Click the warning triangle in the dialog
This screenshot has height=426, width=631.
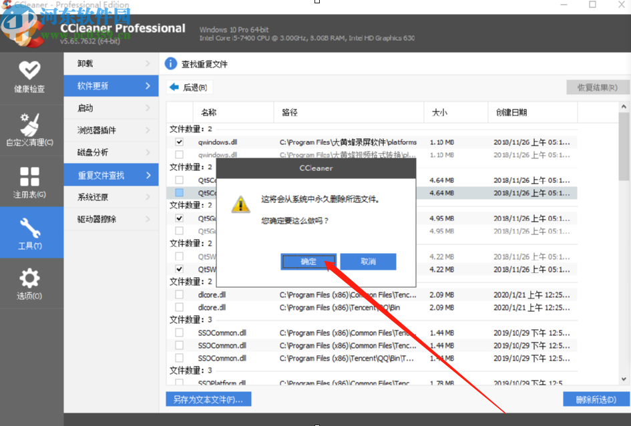[242, 203]
